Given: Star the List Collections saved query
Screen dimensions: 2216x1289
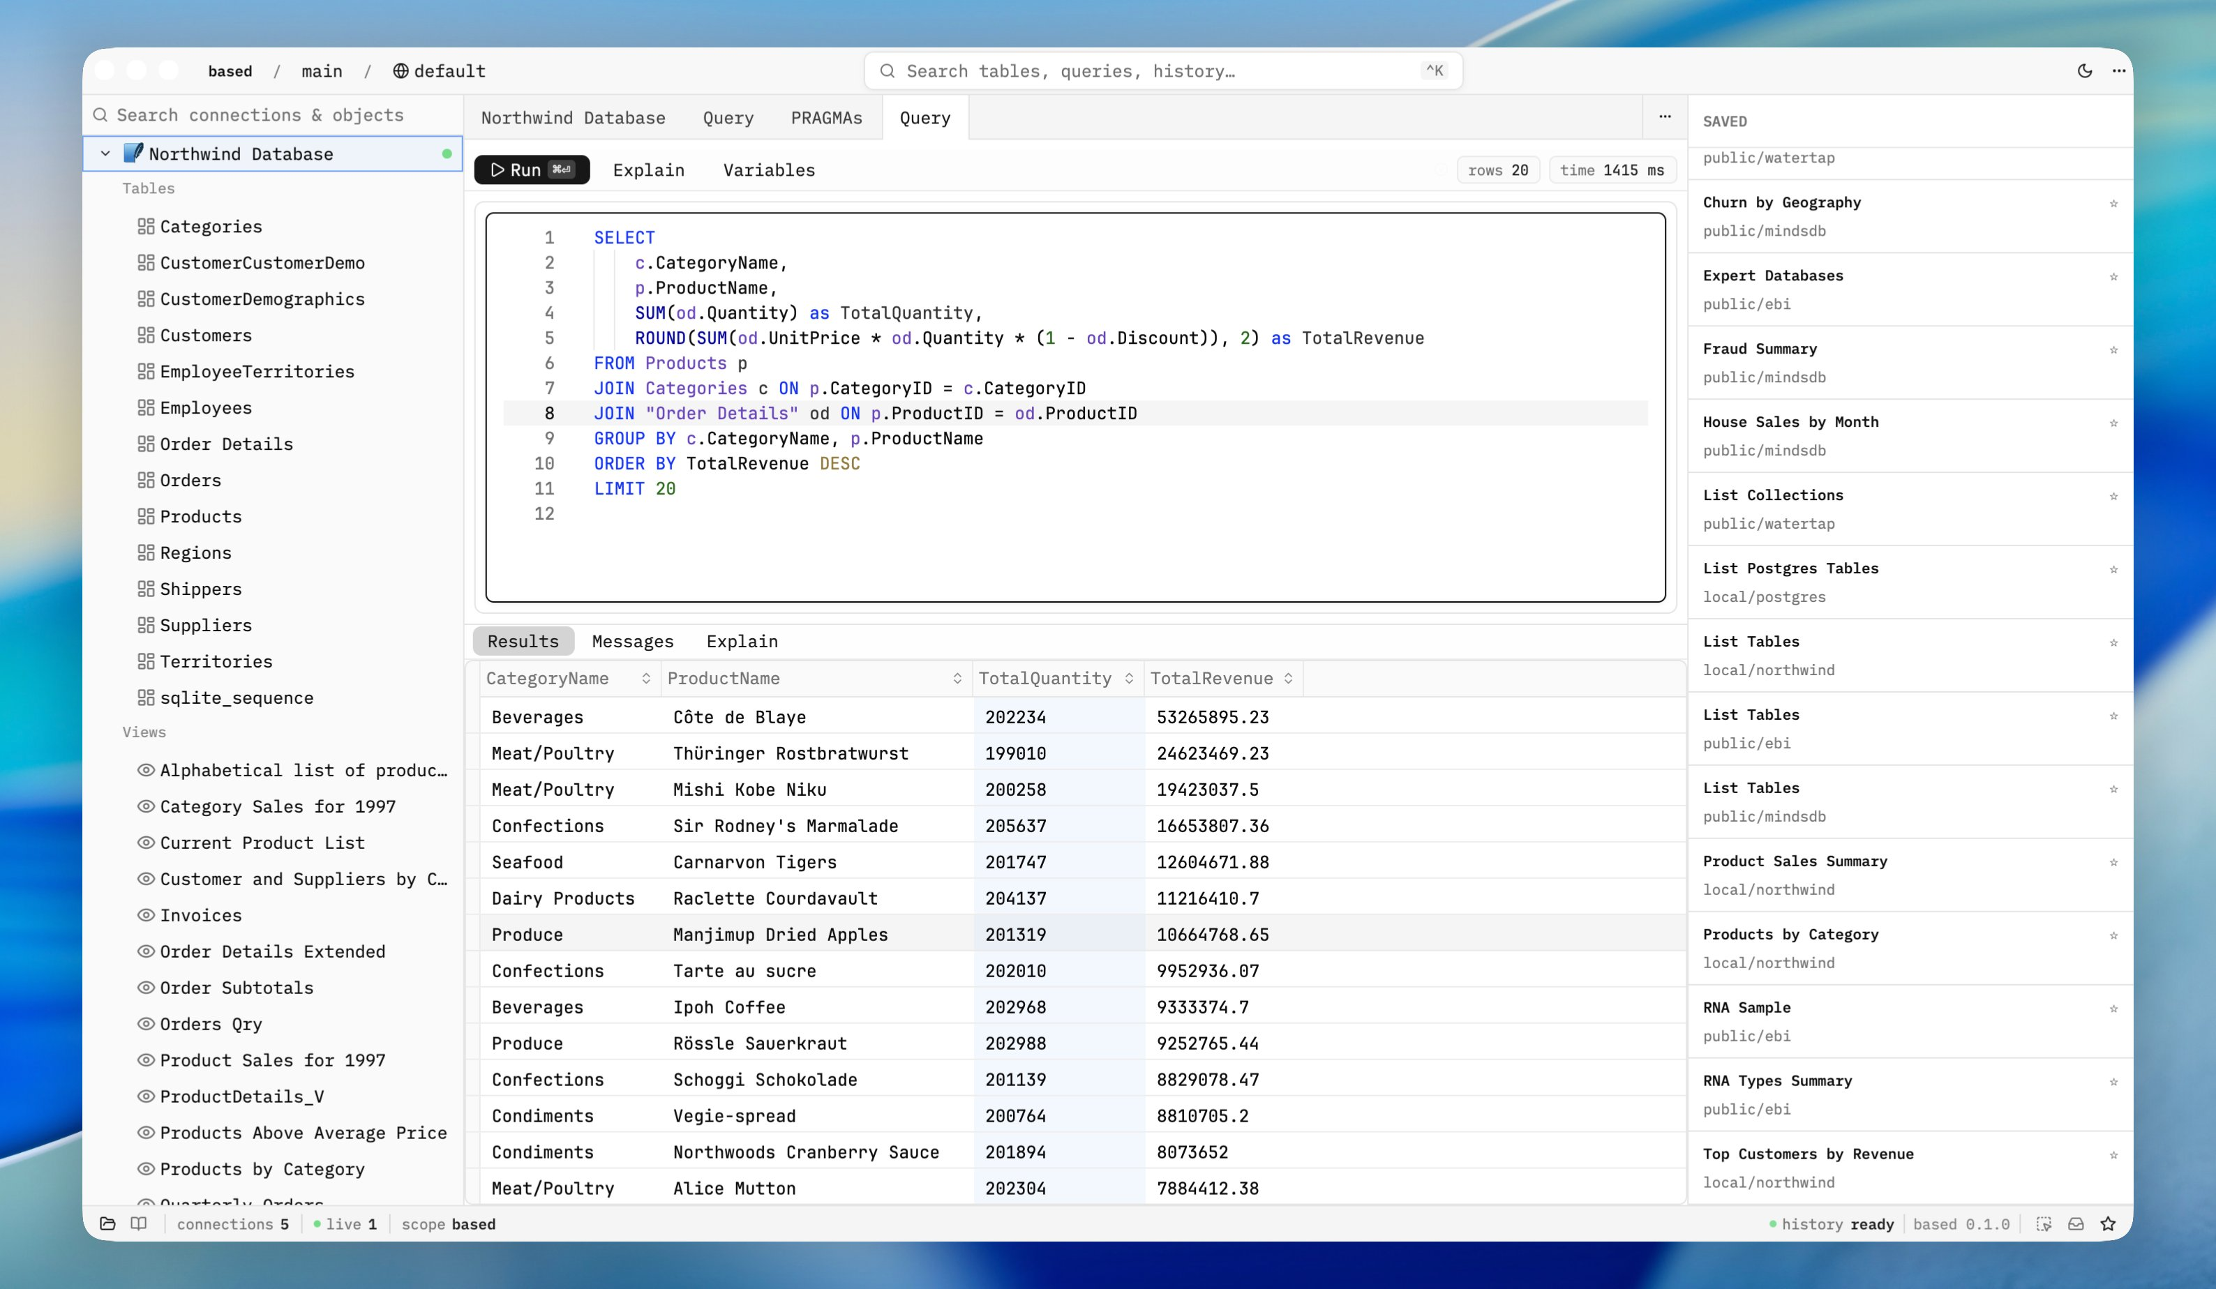Looking at the screenshot, I should tap(2113, 496).
